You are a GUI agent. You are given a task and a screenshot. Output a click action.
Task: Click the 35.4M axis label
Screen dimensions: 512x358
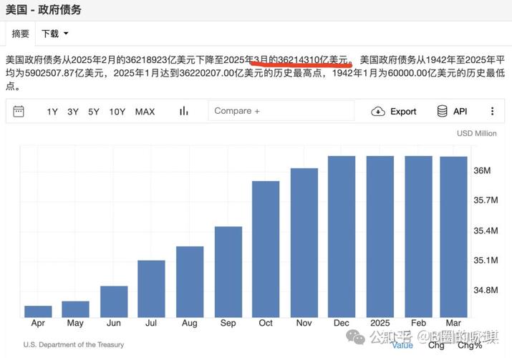pyautogui.click(x=486, y=231)
